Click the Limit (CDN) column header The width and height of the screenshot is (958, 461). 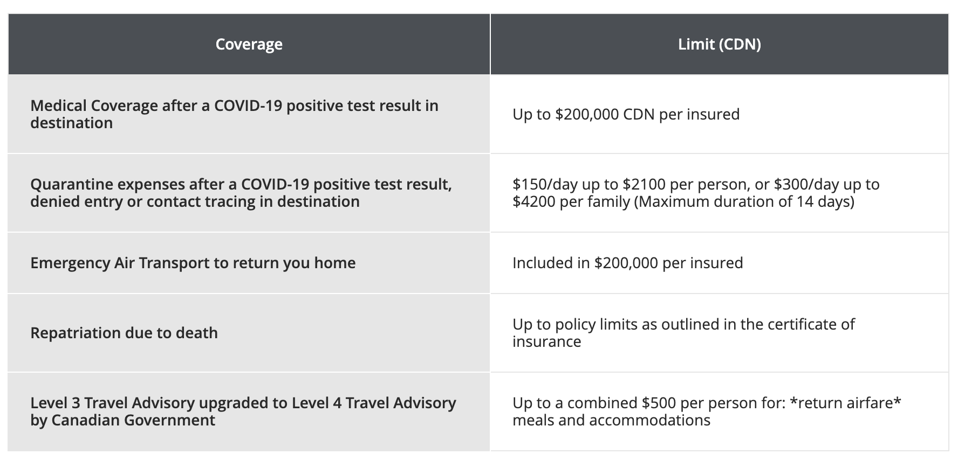pos(719,44)
